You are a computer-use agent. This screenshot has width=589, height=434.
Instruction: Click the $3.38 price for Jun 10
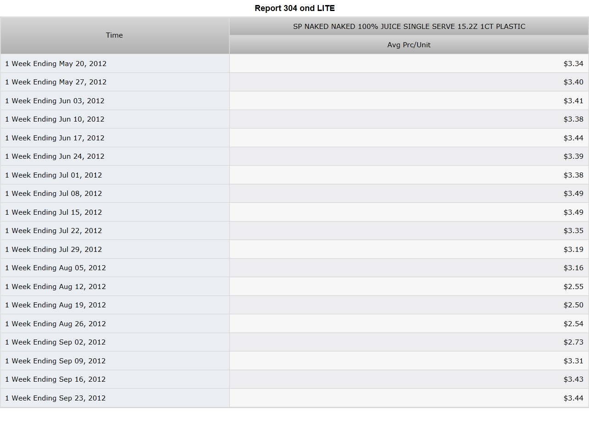pos(573,119)
